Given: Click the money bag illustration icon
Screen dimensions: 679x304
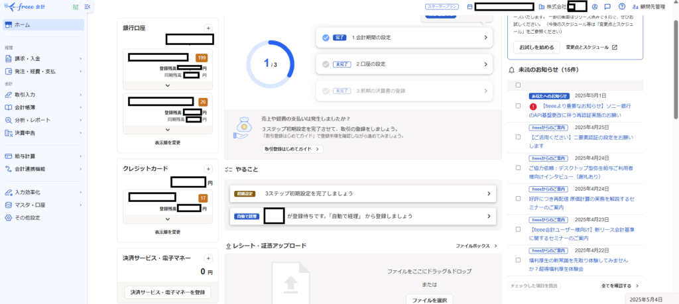Looking at the screenshot, I should [x=242, y=128].
